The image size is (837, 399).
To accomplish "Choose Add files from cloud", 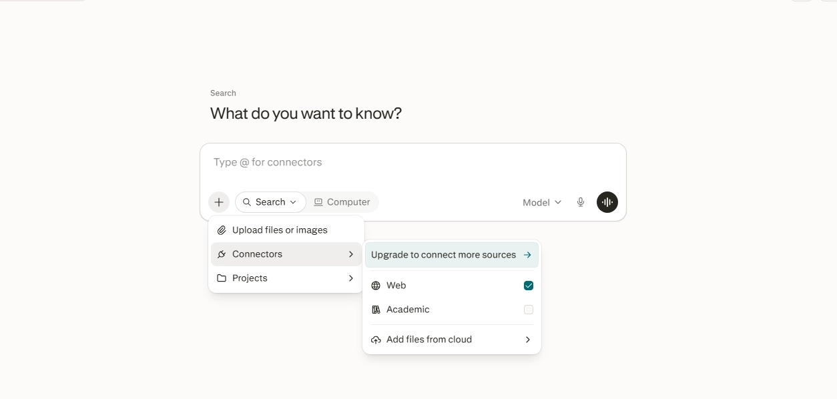I will (x=452, y=340).
